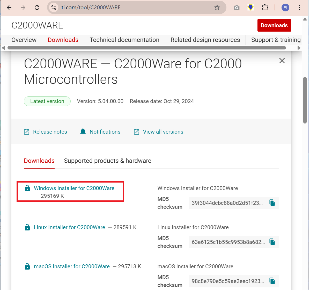Open the View all versions link

(163, 132)
